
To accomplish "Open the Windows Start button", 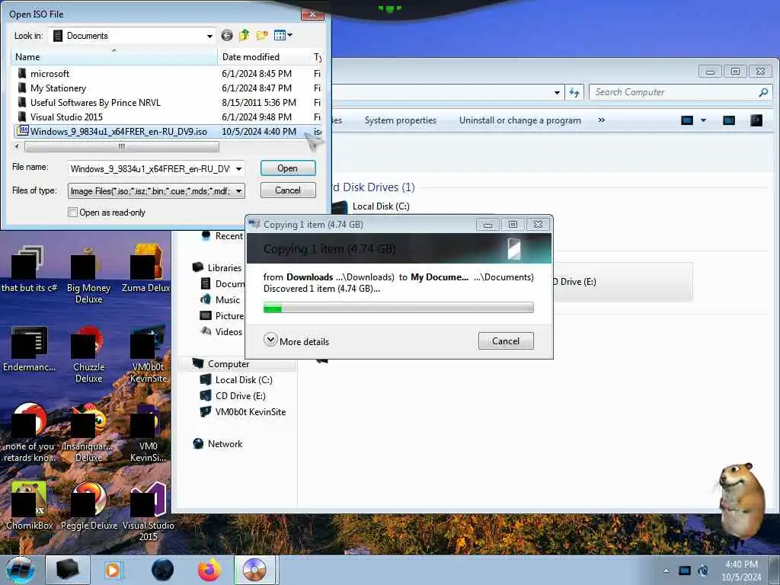I will pos(20,570).
